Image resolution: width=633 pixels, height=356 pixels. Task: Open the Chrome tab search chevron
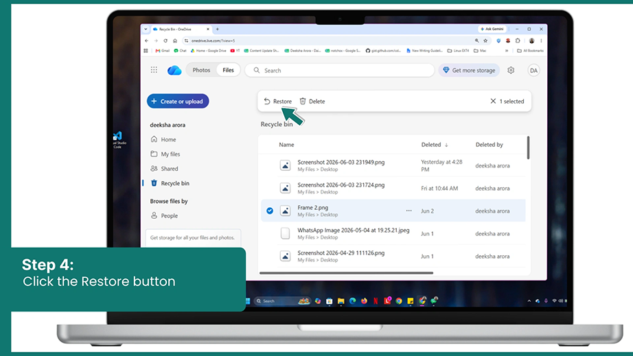(x=146, y=29)
